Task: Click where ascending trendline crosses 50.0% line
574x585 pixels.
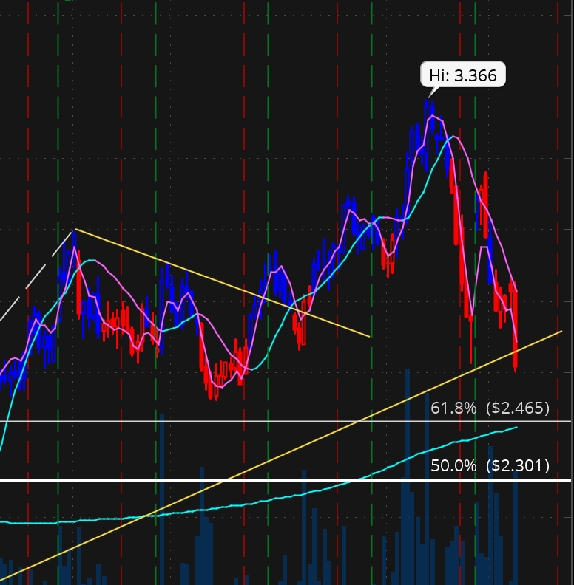Action: [224, 480]
